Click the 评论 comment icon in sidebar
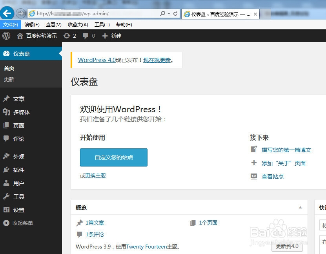The height and width of the screenshot is (254, 326). tap(6, 139)
